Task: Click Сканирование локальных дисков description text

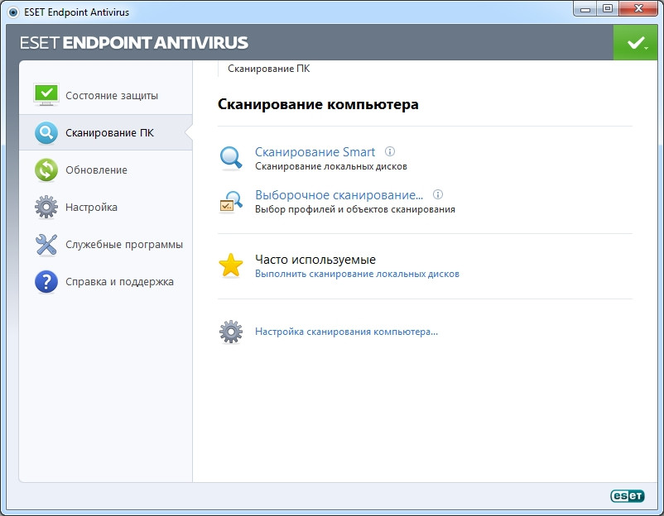Action: pyautogui.click(x=330, y=167)
